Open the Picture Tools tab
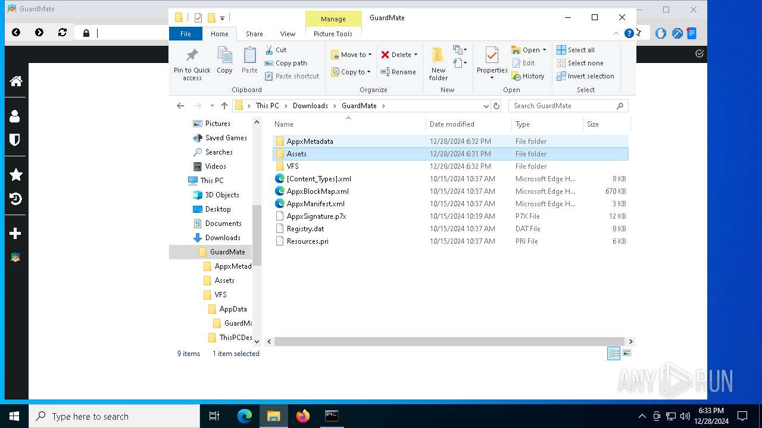Image resolution: width=762 pixels, height=428 pixels. [333, 34]
